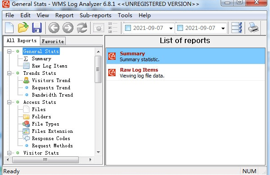Select Files Extension tree entry
The image size is (270, 175).
[x=53, y=131]
